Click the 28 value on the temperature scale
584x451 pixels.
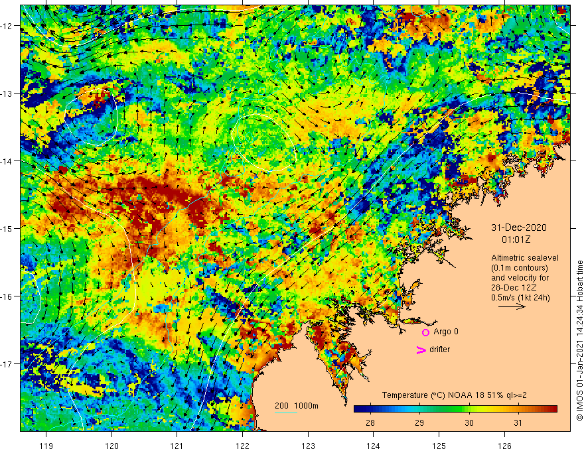(x=370, y=422)
